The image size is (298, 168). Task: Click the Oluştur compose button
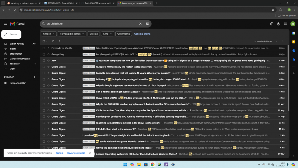(x=11, y=34)
